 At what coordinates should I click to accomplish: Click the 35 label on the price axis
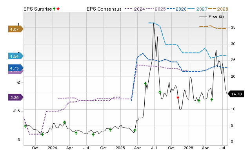(x=233, y=27)
